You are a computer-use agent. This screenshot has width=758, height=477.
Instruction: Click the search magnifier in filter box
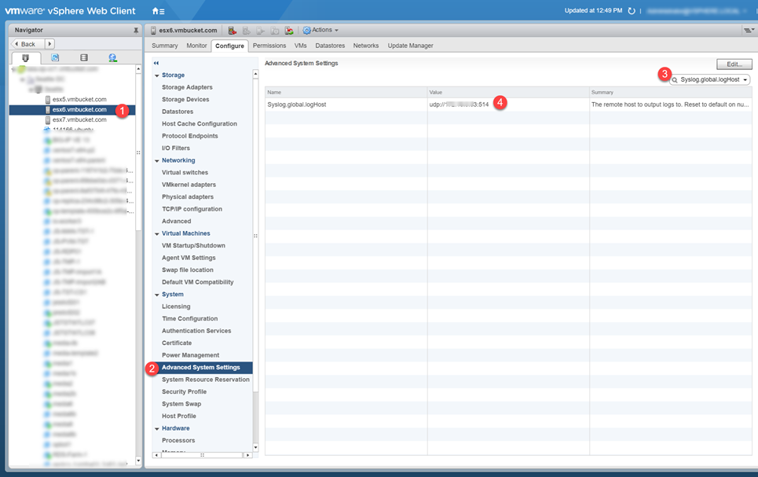point(675,80)
